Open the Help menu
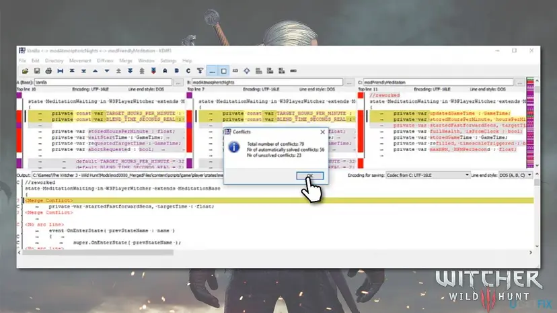This screenshot has width=557, height=313. pyautogui.click(x=187, y=60)
